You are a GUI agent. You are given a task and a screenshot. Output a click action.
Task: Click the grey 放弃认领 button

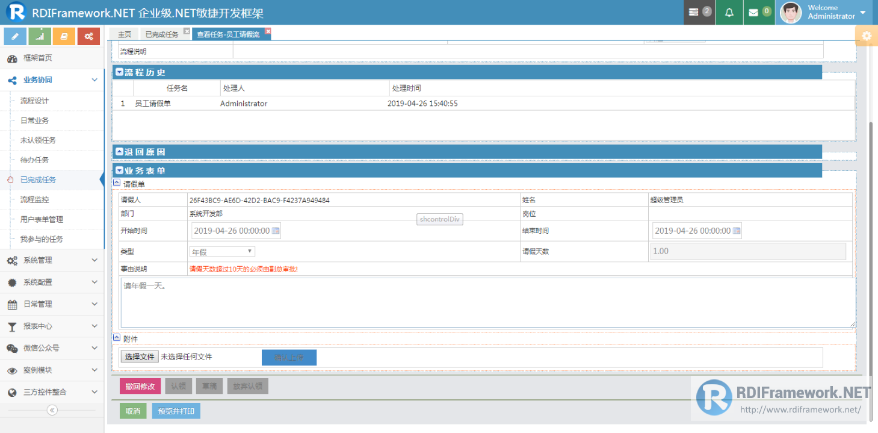(x=247, y=386)
